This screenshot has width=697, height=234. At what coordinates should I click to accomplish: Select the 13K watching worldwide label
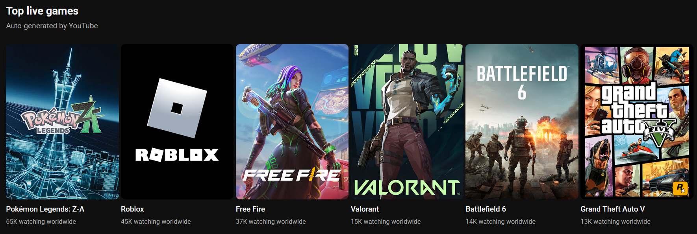[x=615, y=222]
